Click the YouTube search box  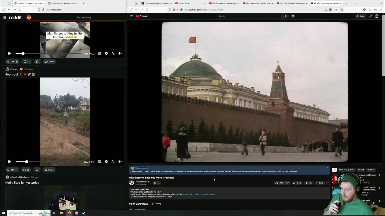coord(248,16)
